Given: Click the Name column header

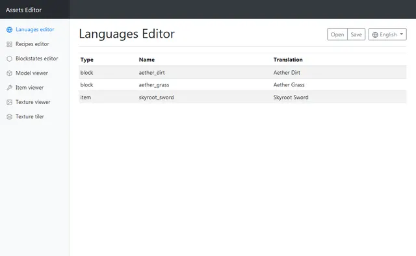Looking at the screenshot, I should 147,60.
